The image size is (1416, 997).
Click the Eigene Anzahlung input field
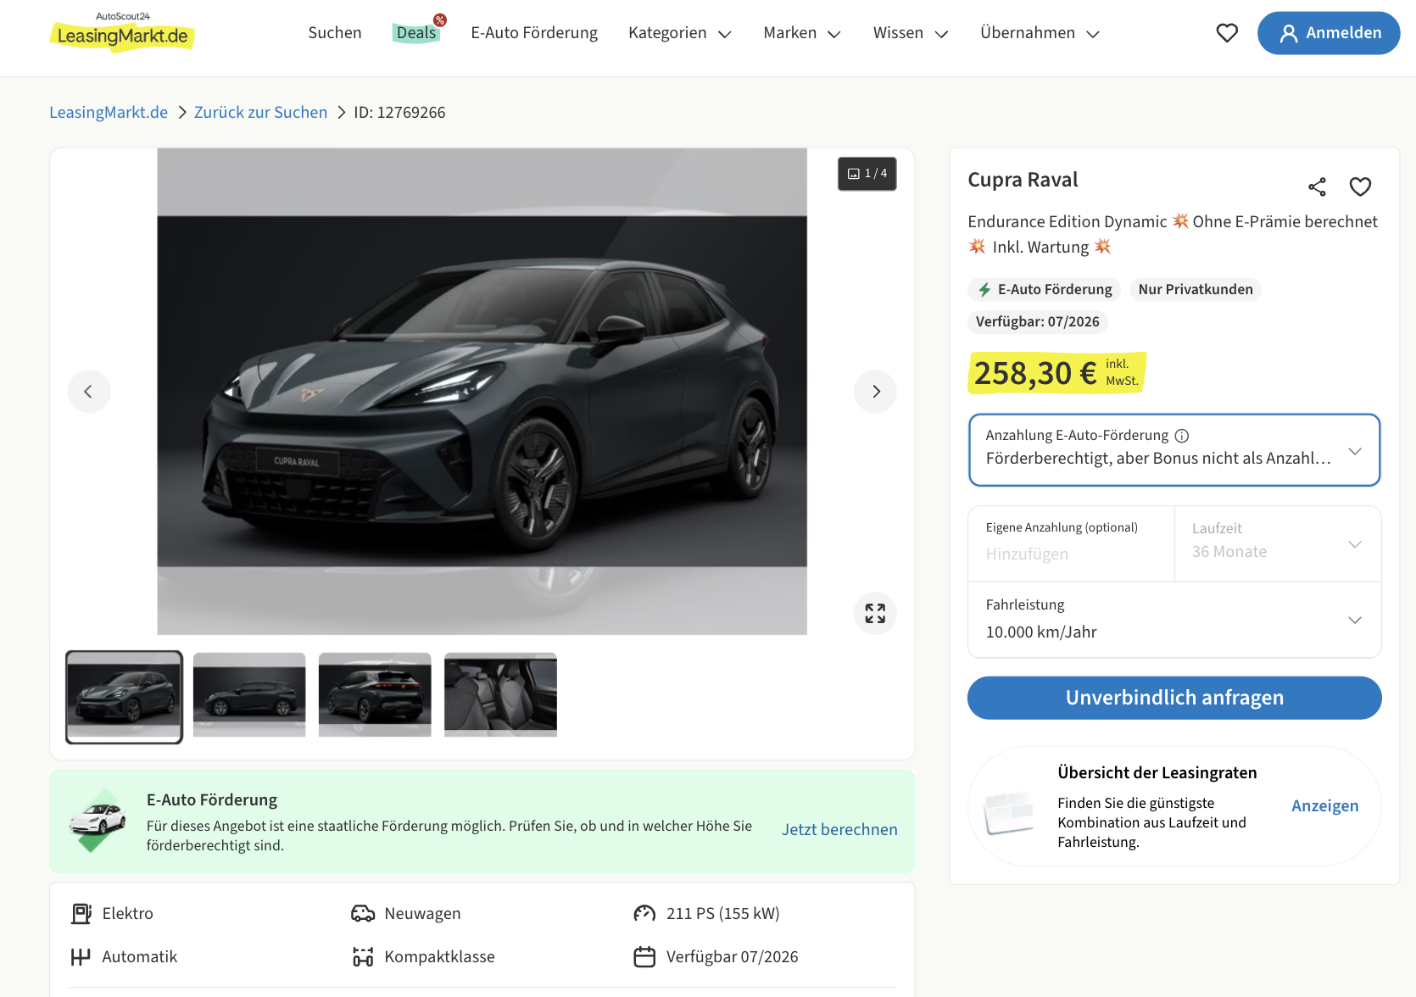coord(1070,554)
